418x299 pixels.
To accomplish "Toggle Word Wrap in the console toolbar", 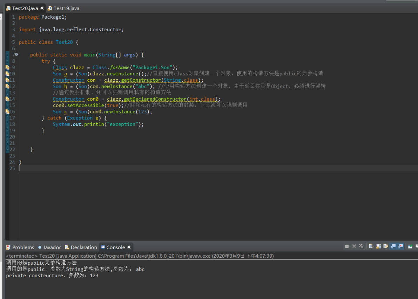I will [x=386, y=247].
